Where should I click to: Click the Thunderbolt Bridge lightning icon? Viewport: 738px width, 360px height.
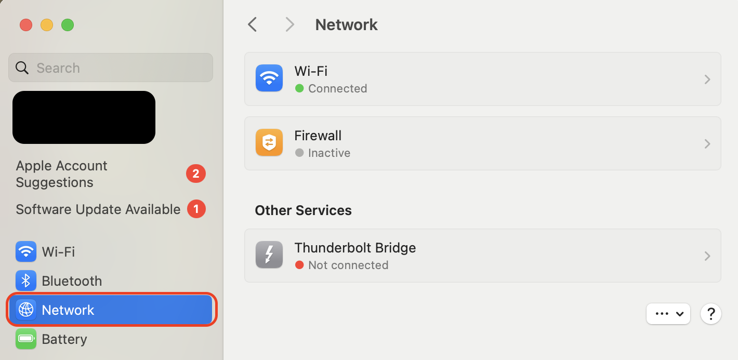click(269, 255)
